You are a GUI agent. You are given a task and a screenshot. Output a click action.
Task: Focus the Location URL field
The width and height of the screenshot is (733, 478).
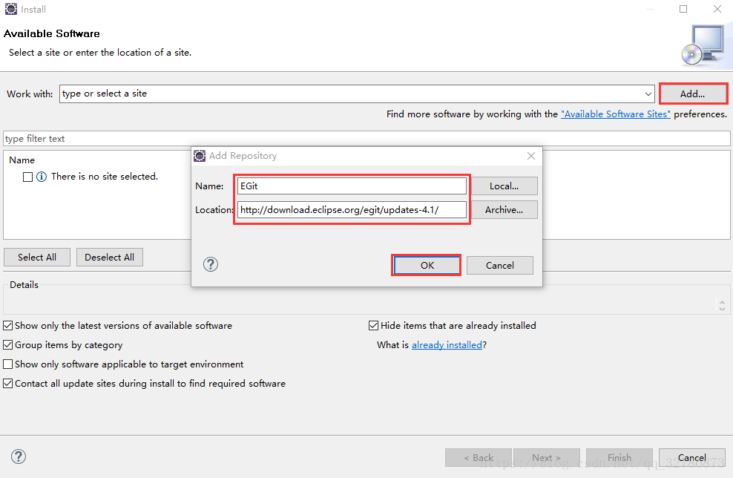352,209
